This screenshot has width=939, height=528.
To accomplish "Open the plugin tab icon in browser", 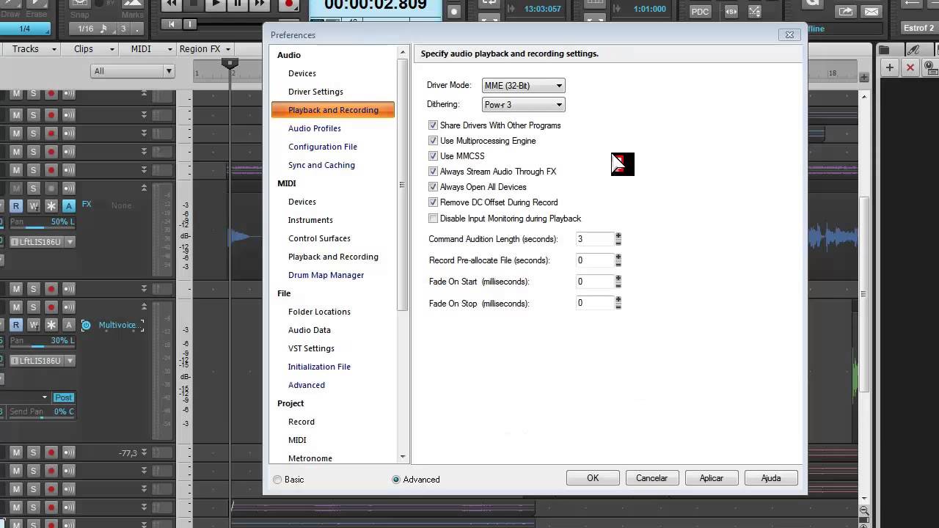I will 913,50.
